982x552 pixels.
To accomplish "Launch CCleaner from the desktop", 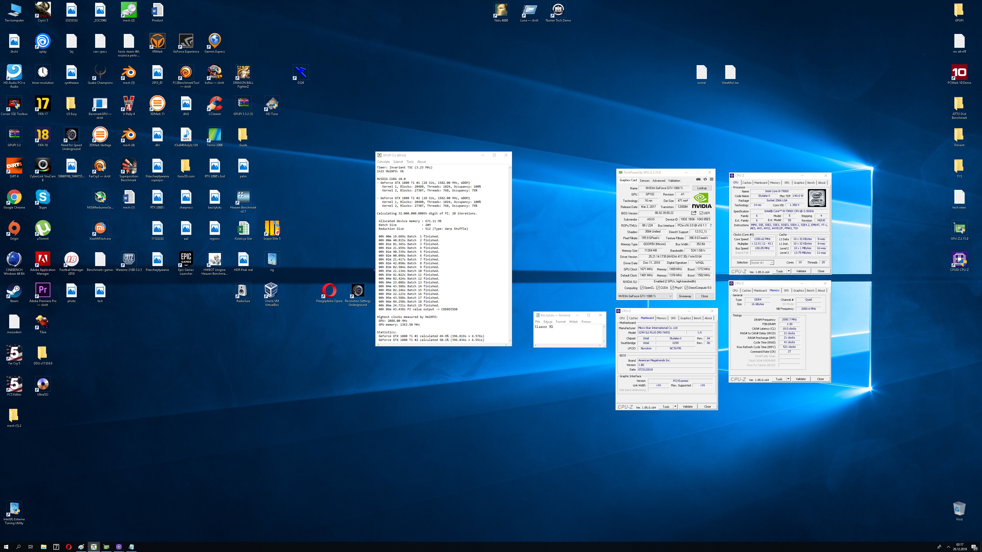I will pos(215,106).
